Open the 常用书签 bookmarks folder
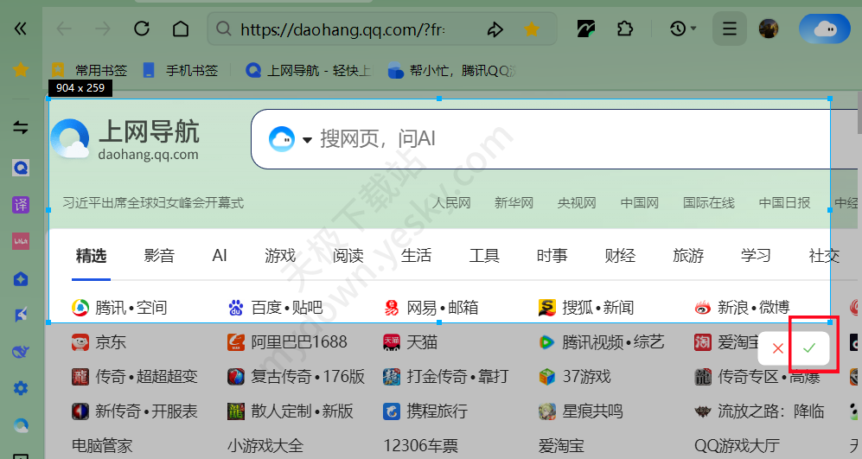Screen dimensions: 862x459 [x=90, y=70]
